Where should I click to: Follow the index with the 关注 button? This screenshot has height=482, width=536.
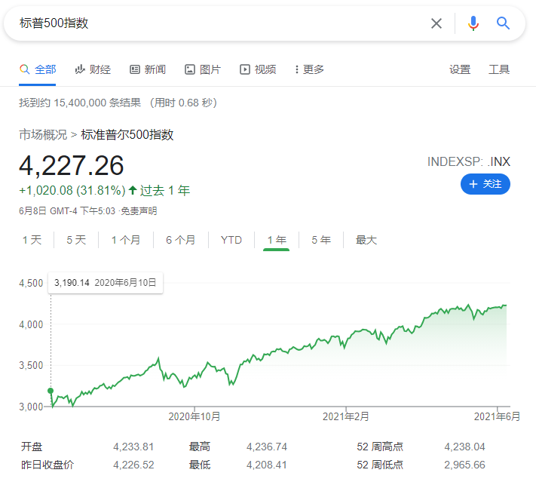pos(485,184)
